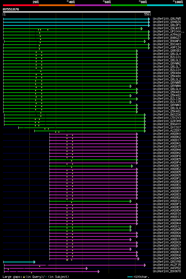Select hit label UniRef100_Q5K481
The width and height of the screenshot is (186, 279).
point(167,112)
